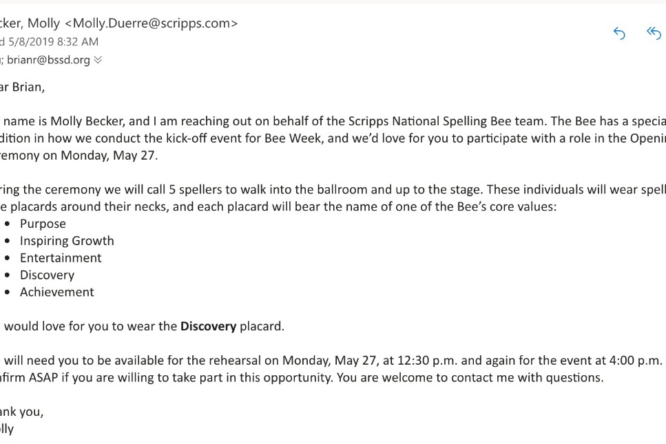The width and height of the screenshot is (666, 444).
Task: Click the thank you sign-off line
Action: pyautogui.click(x=21, y=412)
